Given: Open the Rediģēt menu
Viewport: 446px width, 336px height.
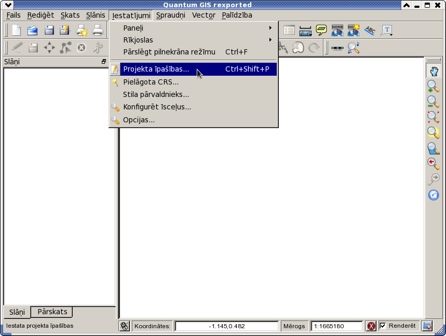Looking at the screenshot, I should 40,15.
